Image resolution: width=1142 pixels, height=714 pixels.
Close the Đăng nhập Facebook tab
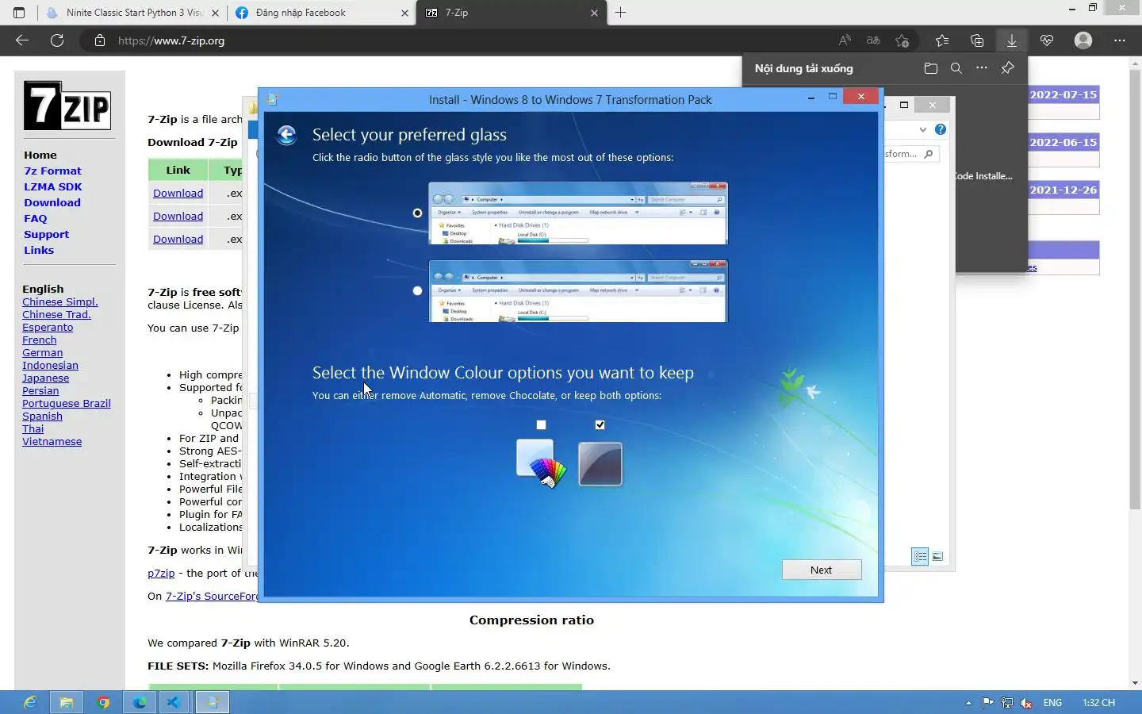click(x=404, y=13)
